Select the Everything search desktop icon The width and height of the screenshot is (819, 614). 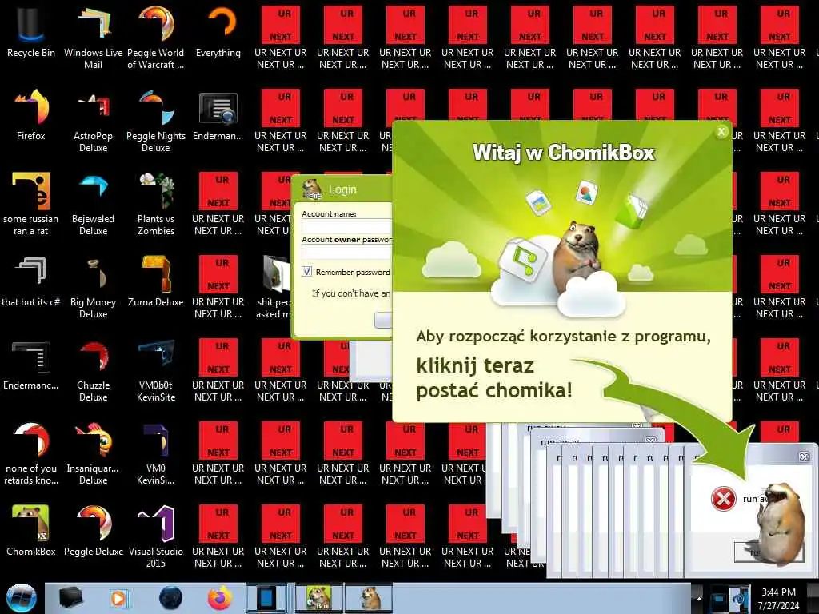click(x=218, y=32)
